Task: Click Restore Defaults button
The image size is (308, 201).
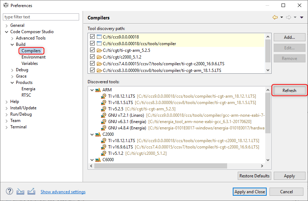Action: [254, 176]
